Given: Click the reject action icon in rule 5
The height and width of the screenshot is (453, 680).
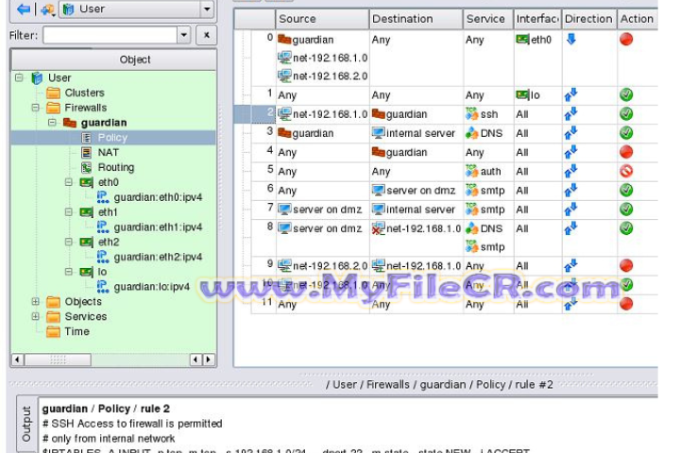Looking at the screenshot, I should tap(626, 171).
